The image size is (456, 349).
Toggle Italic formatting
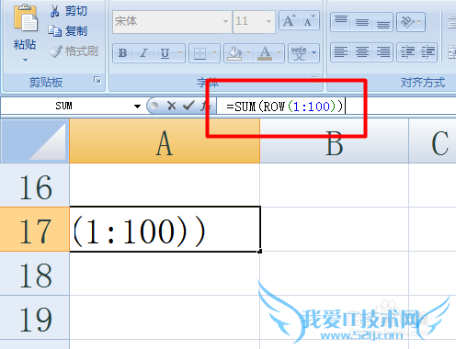click(x=143, y=53)
